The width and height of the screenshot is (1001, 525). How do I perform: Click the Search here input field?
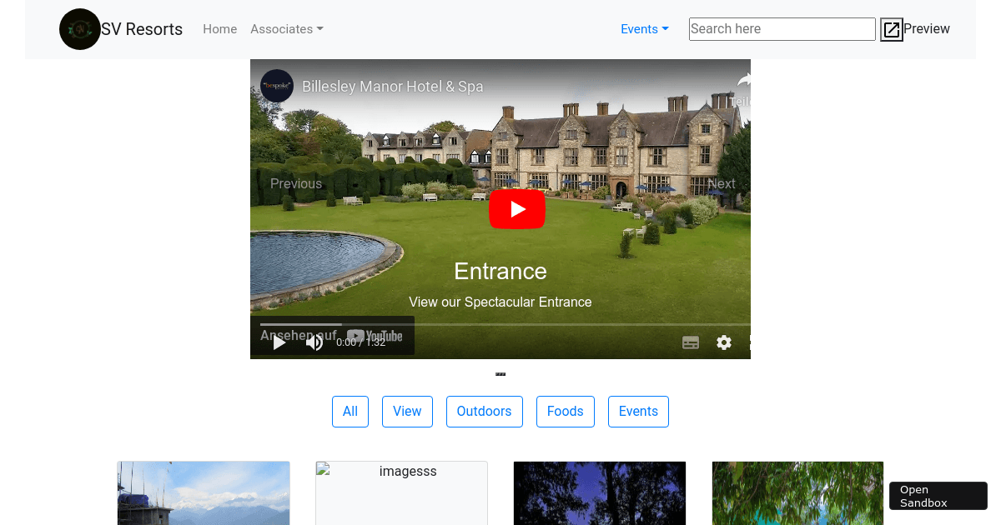[782, 29]
